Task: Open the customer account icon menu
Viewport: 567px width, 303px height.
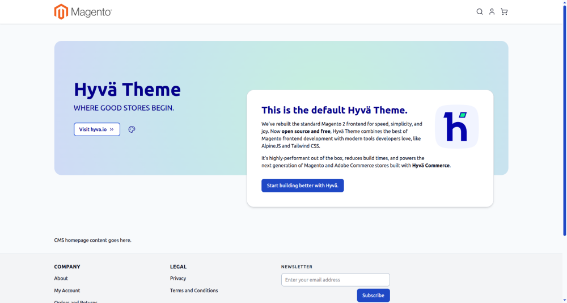Action: click(x=492, y=12)
